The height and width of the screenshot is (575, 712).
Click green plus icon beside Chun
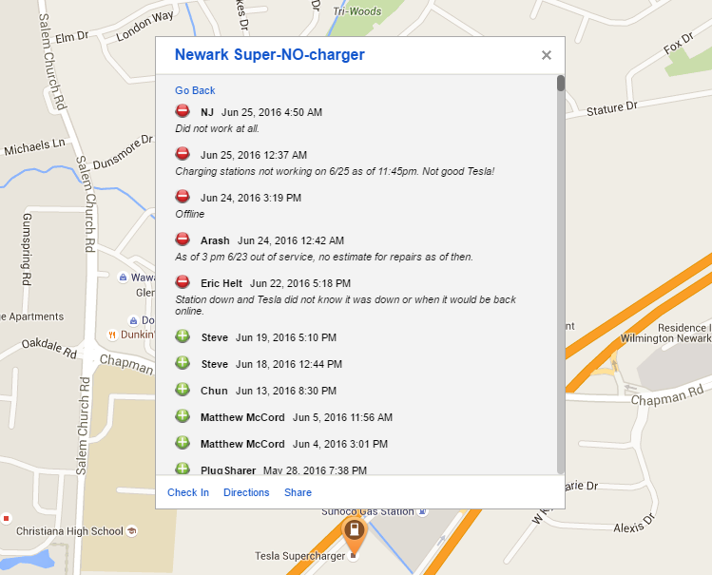(x=183, y=390)
